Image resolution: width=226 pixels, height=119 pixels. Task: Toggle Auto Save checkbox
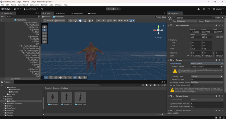pyautogui.click(x=156, y=17)
